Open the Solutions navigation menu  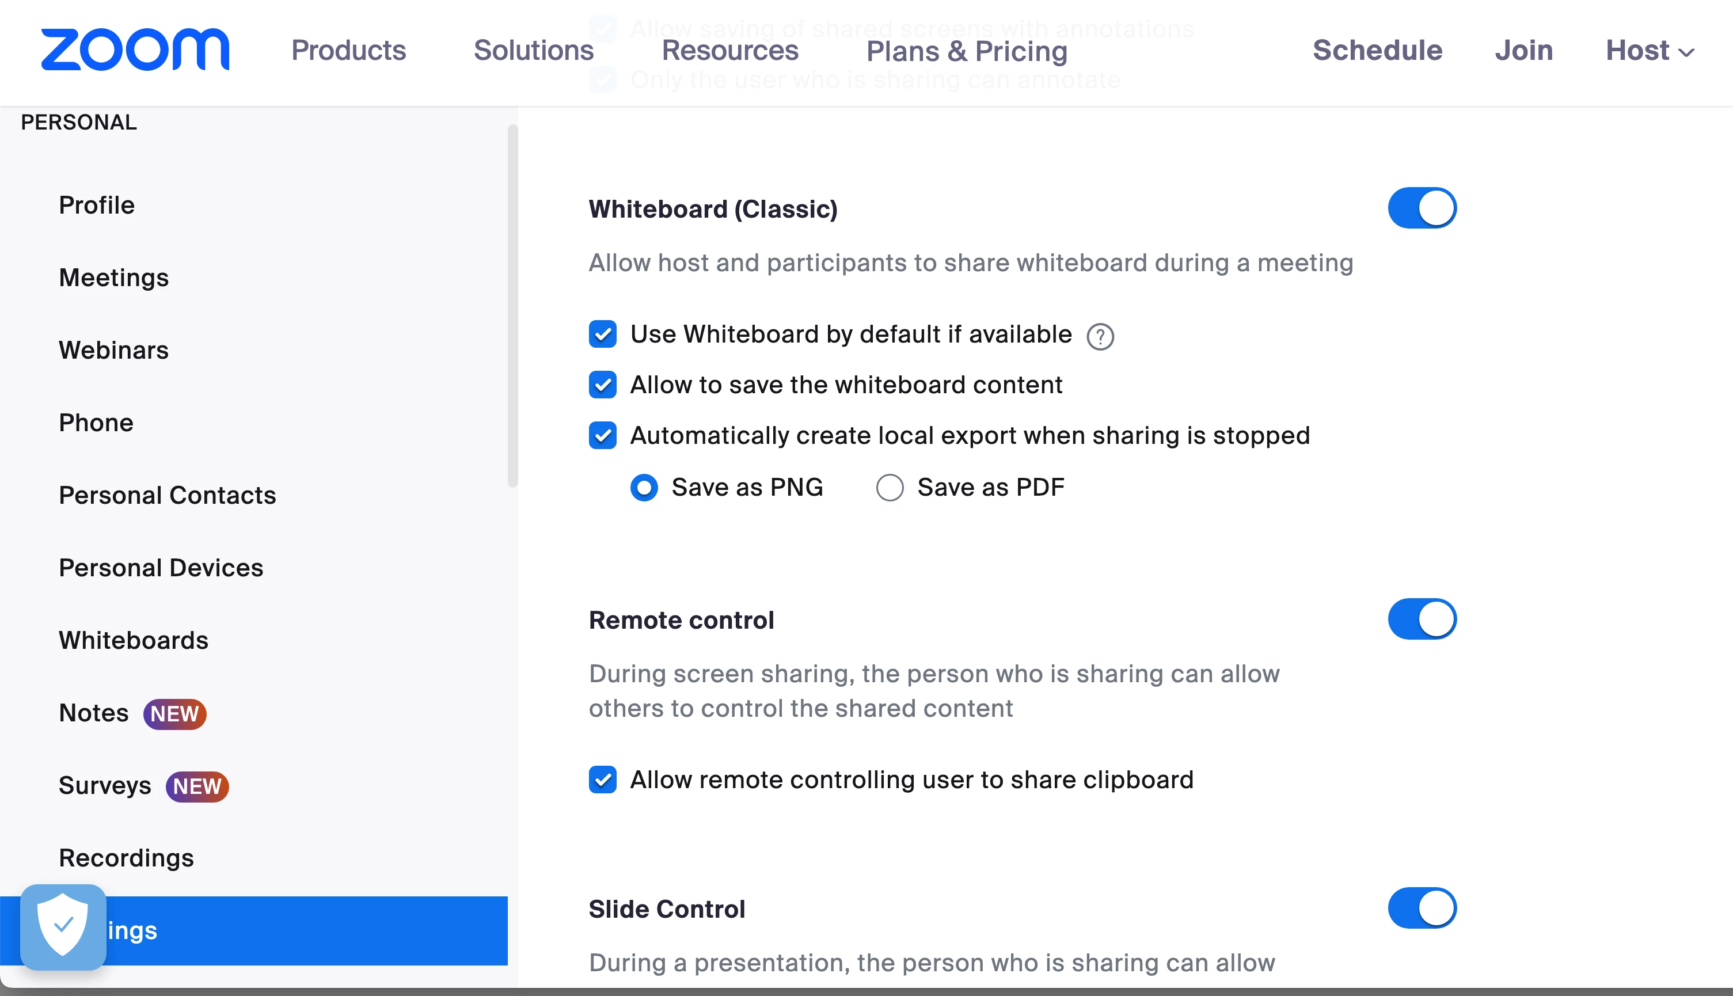pyautogui.click(x=534, y=51)
